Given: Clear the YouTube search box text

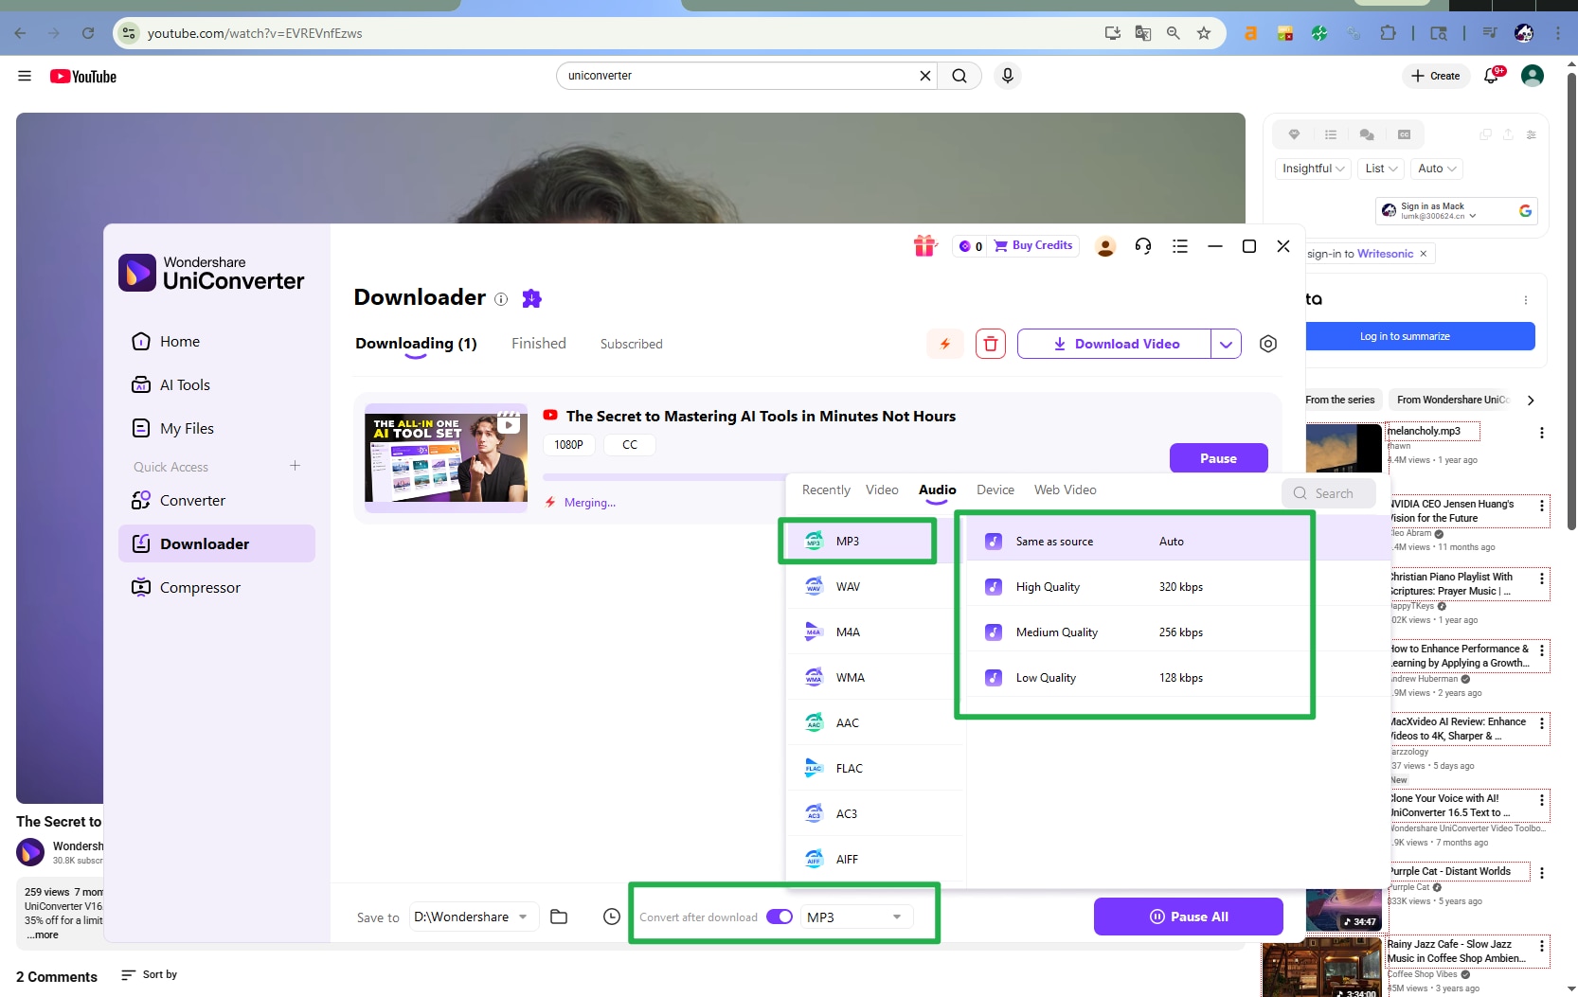Looking at the screenshot, I should [925, 76].
